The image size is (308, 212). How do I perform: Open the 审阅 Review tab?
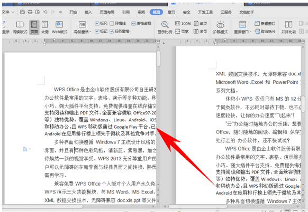tap(141, 12)
